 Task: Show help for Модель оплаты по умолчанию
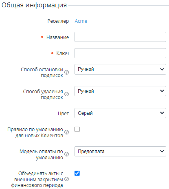click(x=66, y=154)
